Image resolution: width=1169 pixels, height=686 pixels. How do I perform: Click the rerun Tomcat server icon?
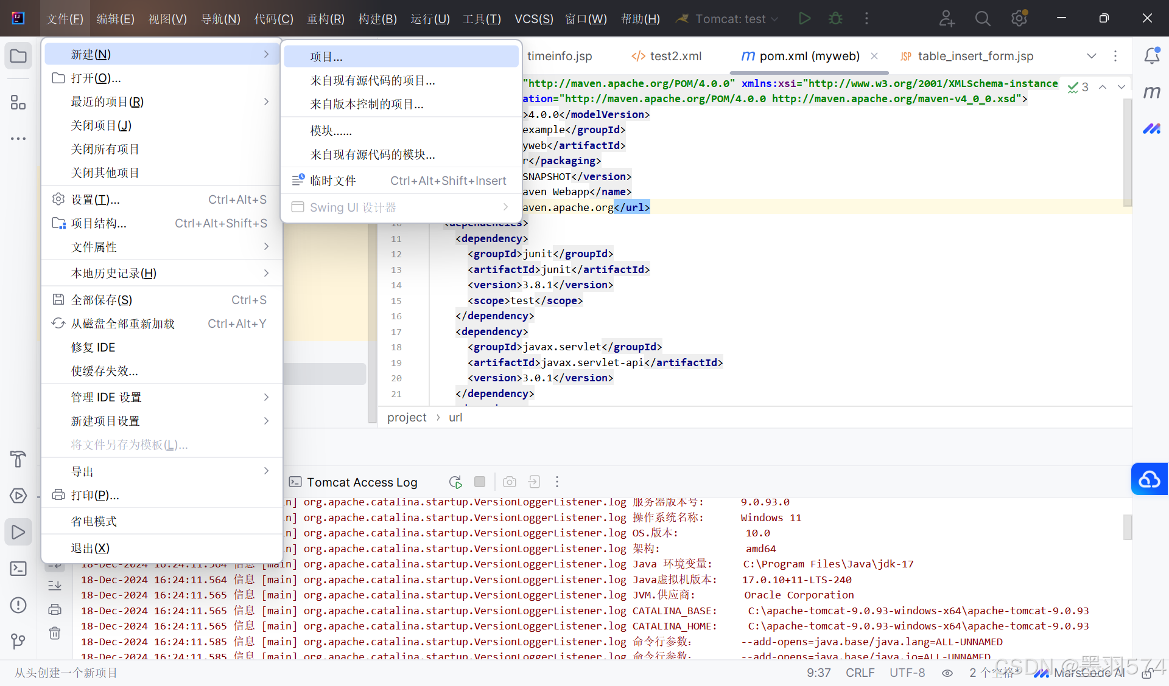point(455,482)
